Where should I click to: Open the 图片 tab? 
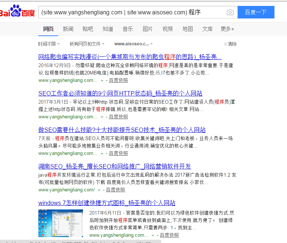(148, 29)
